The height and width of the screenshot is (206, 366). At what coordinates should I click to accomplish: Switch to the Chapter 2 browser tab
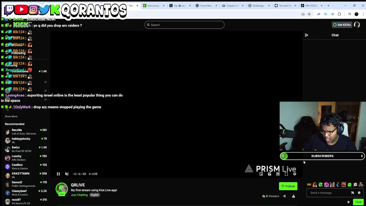pos(232,6)
